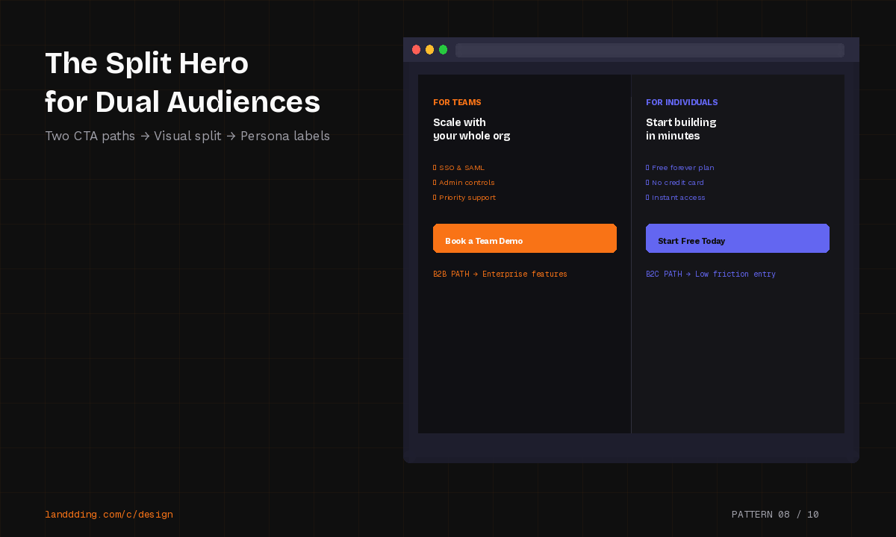This screenshot has height=537, width=896.
Task: Click the B2B PATH Enterprise features caption
Action: tap(500, 274)
